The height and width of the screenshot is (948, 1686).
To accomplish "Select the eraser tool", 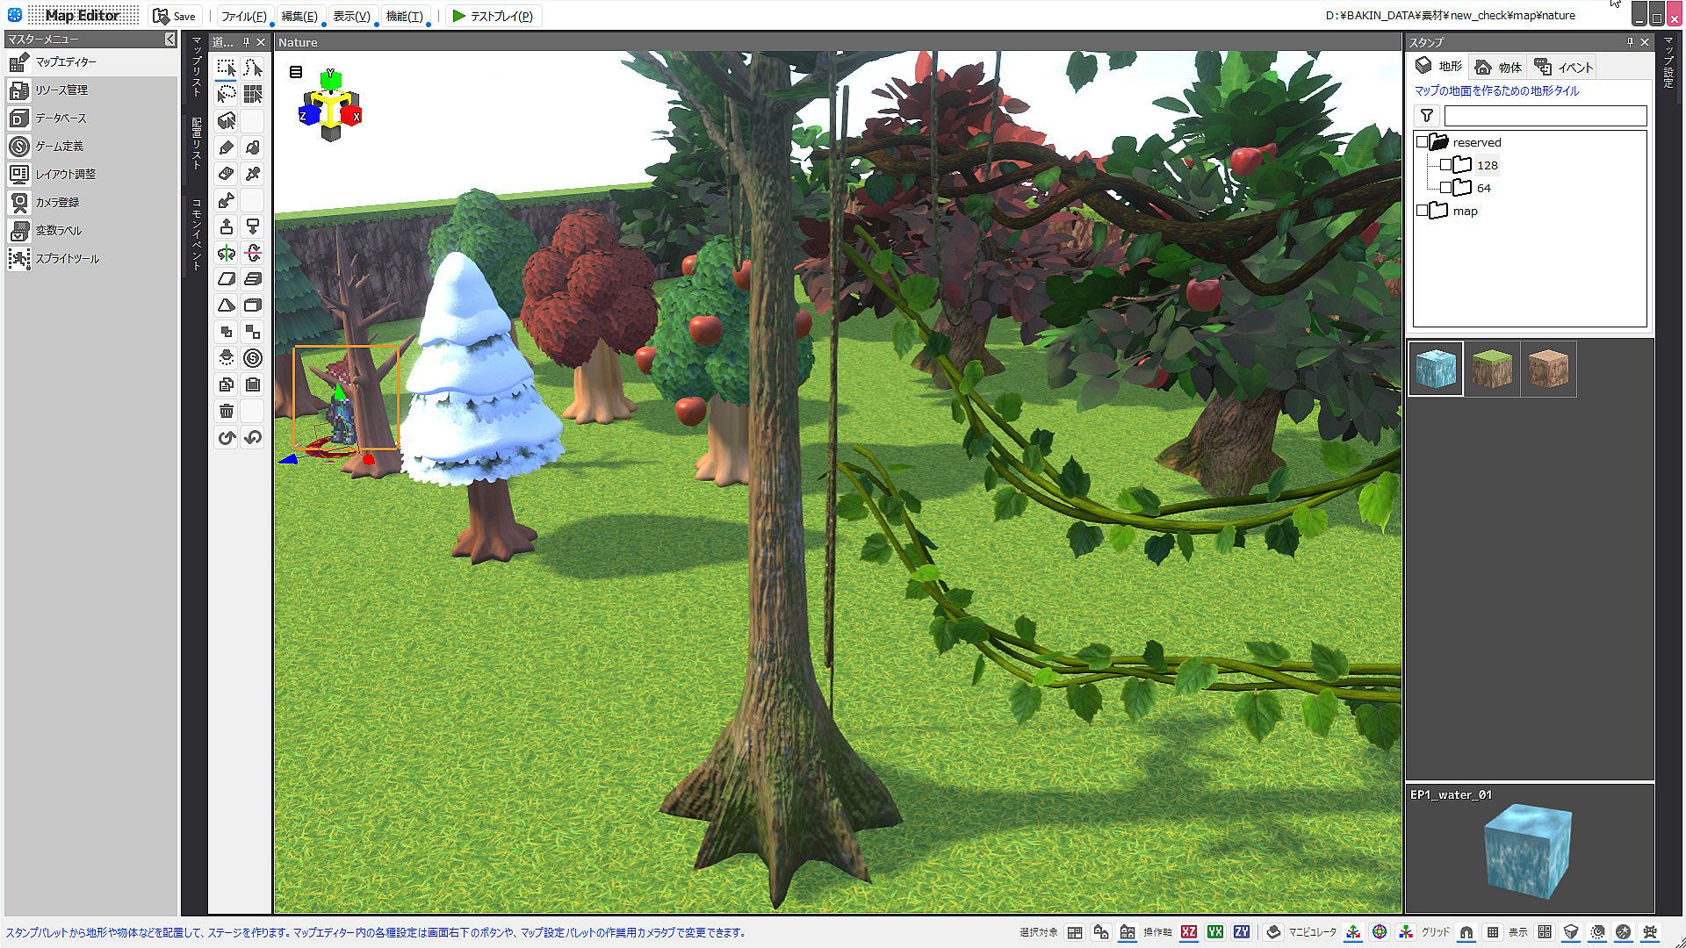I will tap(227, 174).
